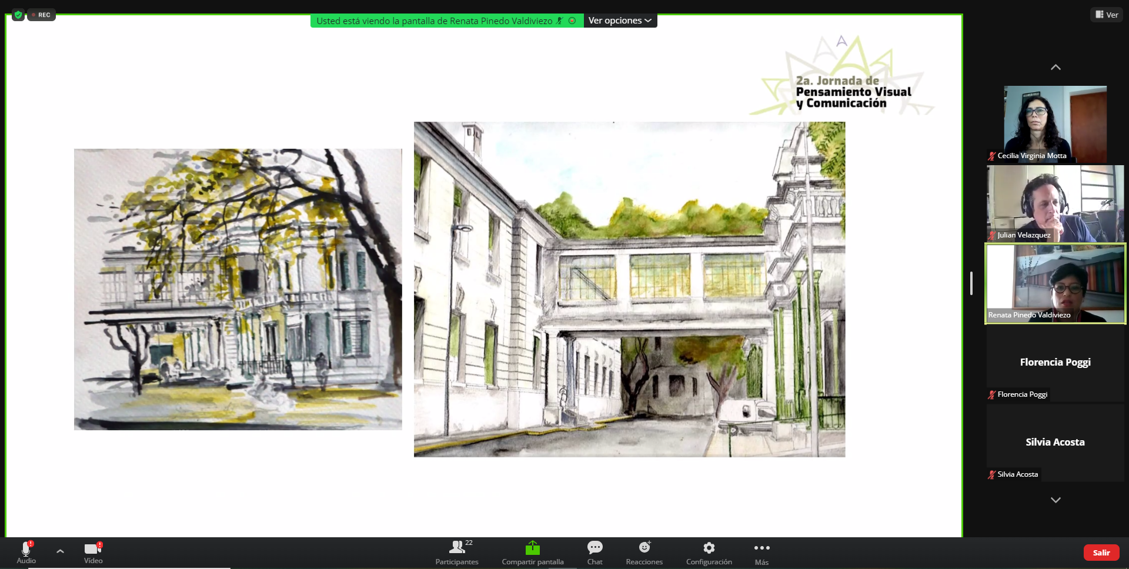This screenshot has width=1129, height=569.
Task: Select Renata Pinedo Valdiviezo video thumbnail
Action: click(1055, 284)
